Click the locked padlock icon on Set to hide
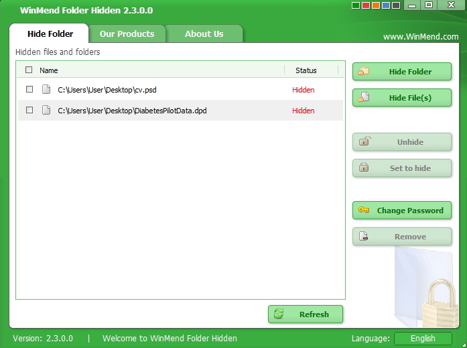 point(364,167)
